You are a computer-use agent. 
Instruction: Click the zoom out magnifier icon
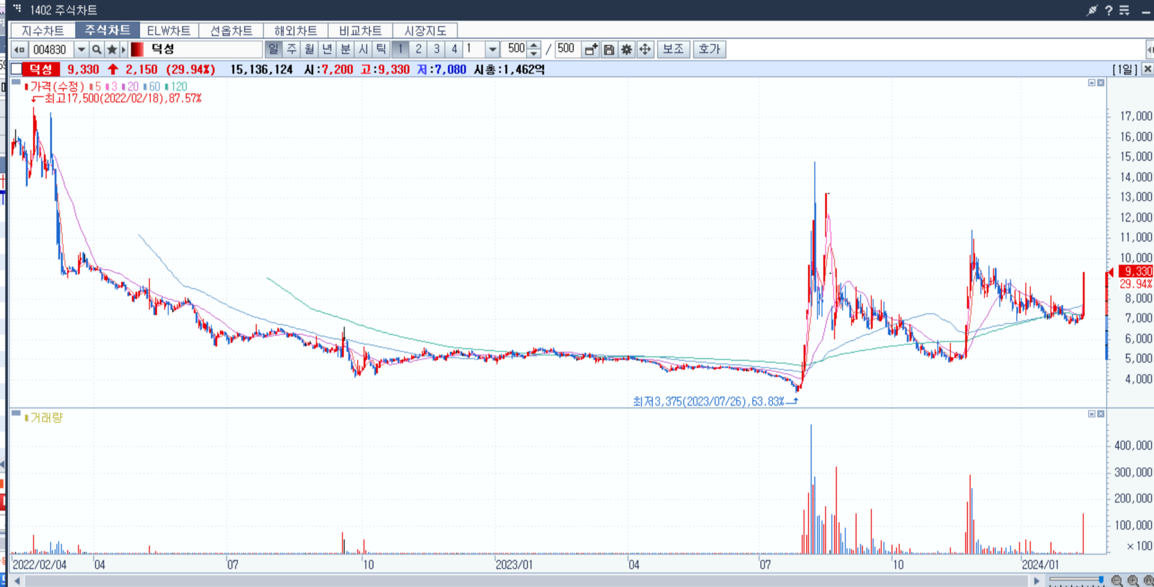(1116, 581)
